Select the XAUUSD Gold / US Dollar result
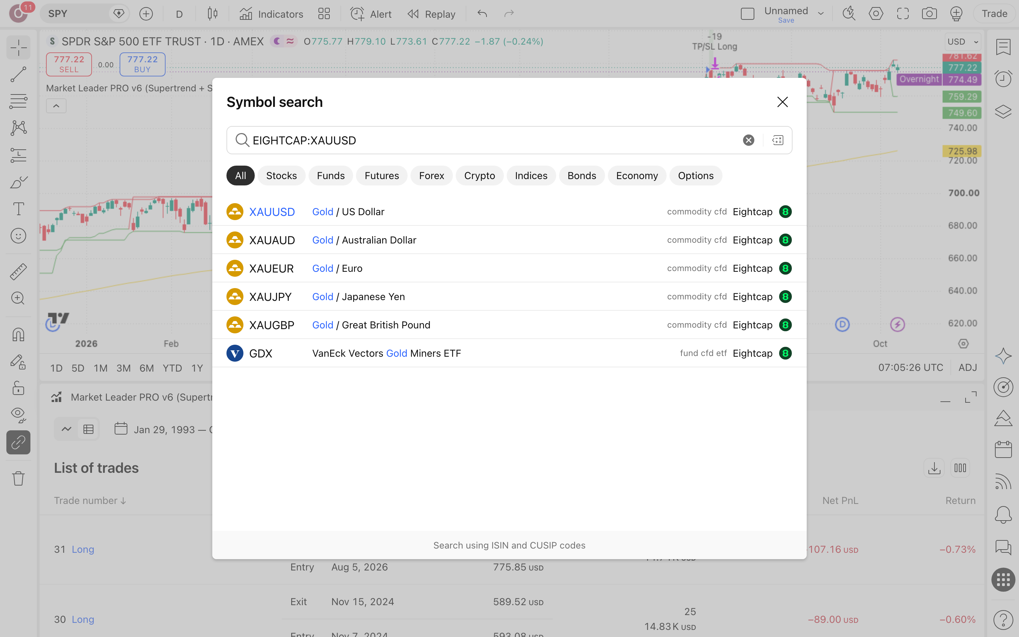 [509, 212]
